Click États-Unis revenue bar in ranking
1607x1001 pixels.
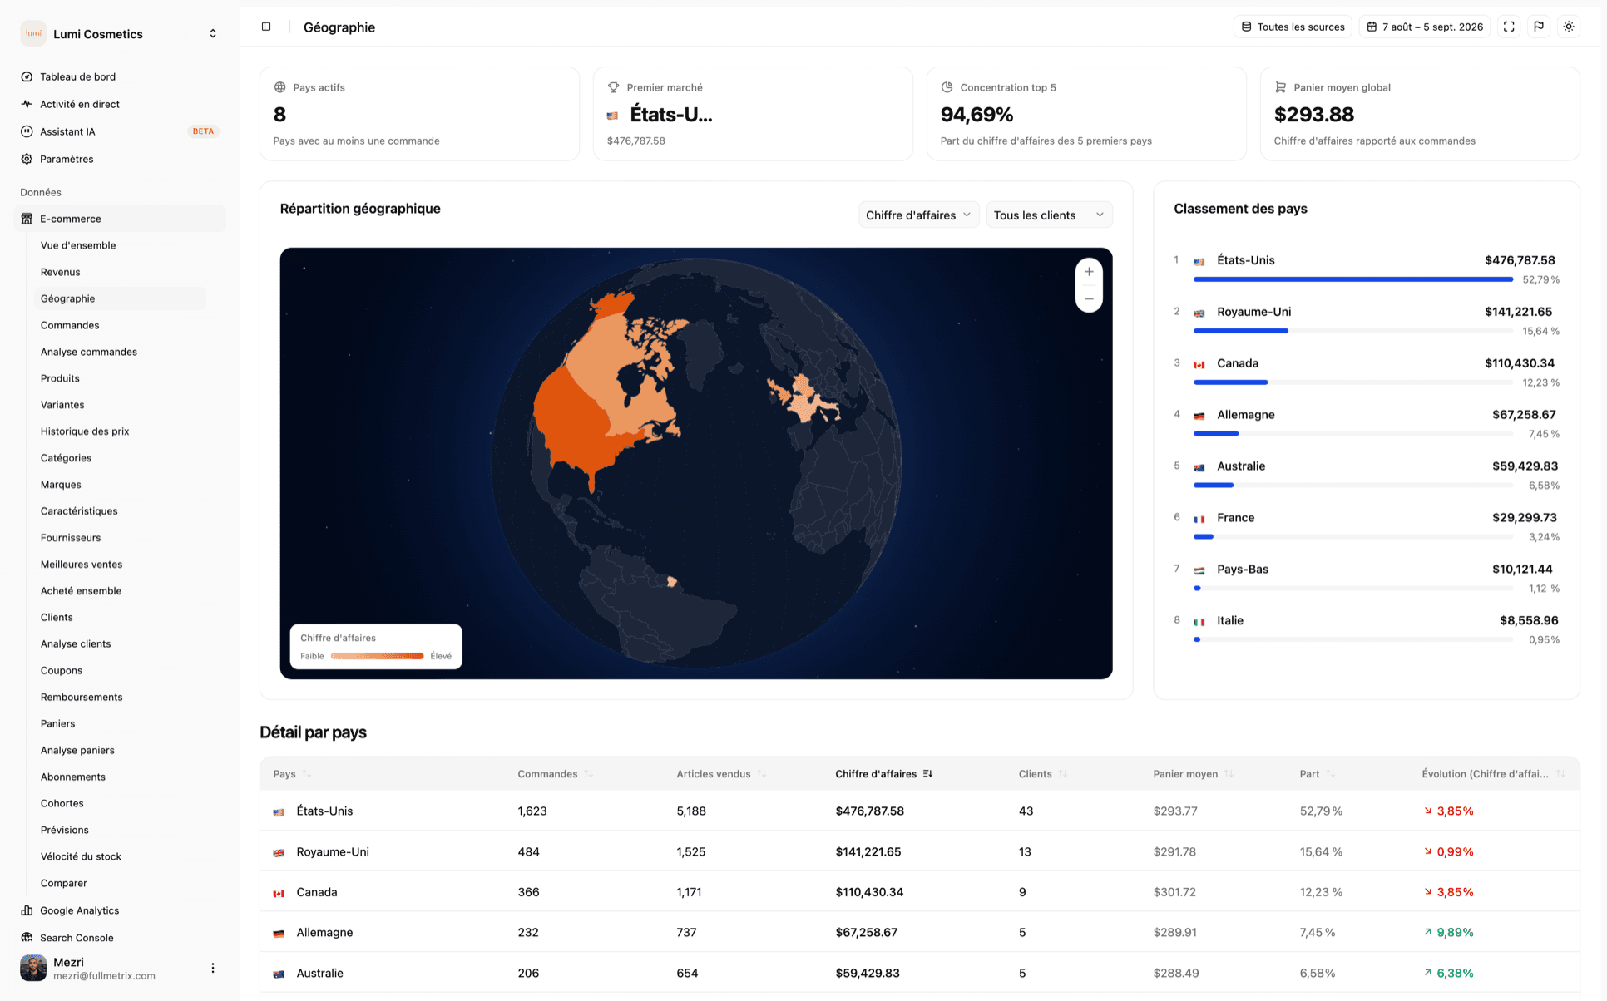[x=1352, y=279]
